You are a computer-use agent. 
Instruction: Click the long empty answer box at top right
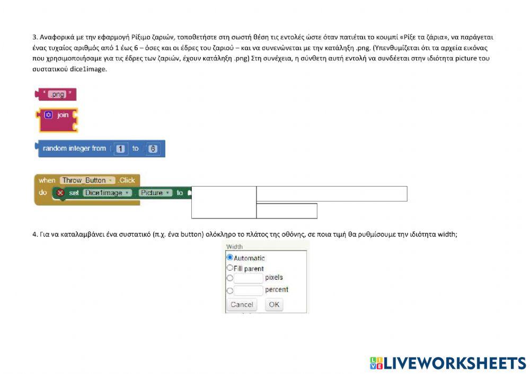pyautogui.click(x=331, y=194)
